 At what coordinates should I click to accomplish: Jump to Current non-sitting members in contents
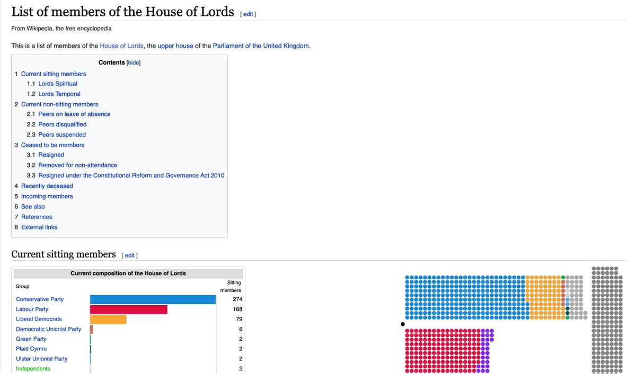coord(59,104)
